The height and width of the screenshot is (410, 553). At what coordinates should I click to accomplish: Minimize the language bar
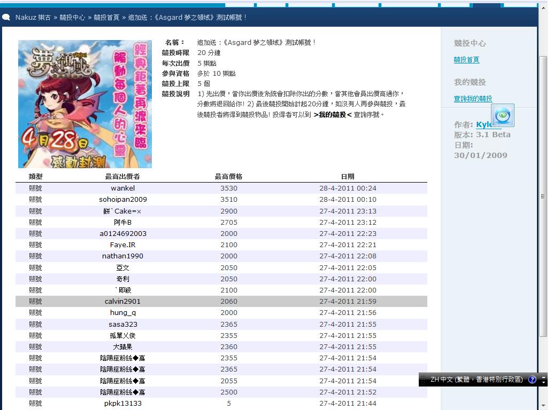[544, 377]
